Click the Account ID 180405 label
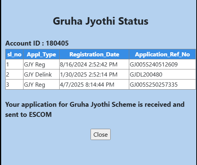The width and height of the screenshot is (197, 165). [37, 43]
